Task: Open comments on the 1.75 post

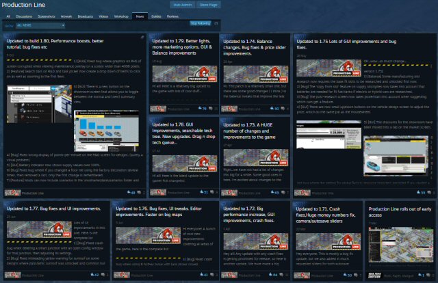Action: [429, 192]
